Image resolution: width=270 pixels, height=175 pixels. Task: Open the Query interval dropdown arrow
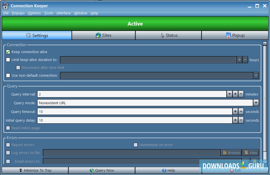[229, 94]
